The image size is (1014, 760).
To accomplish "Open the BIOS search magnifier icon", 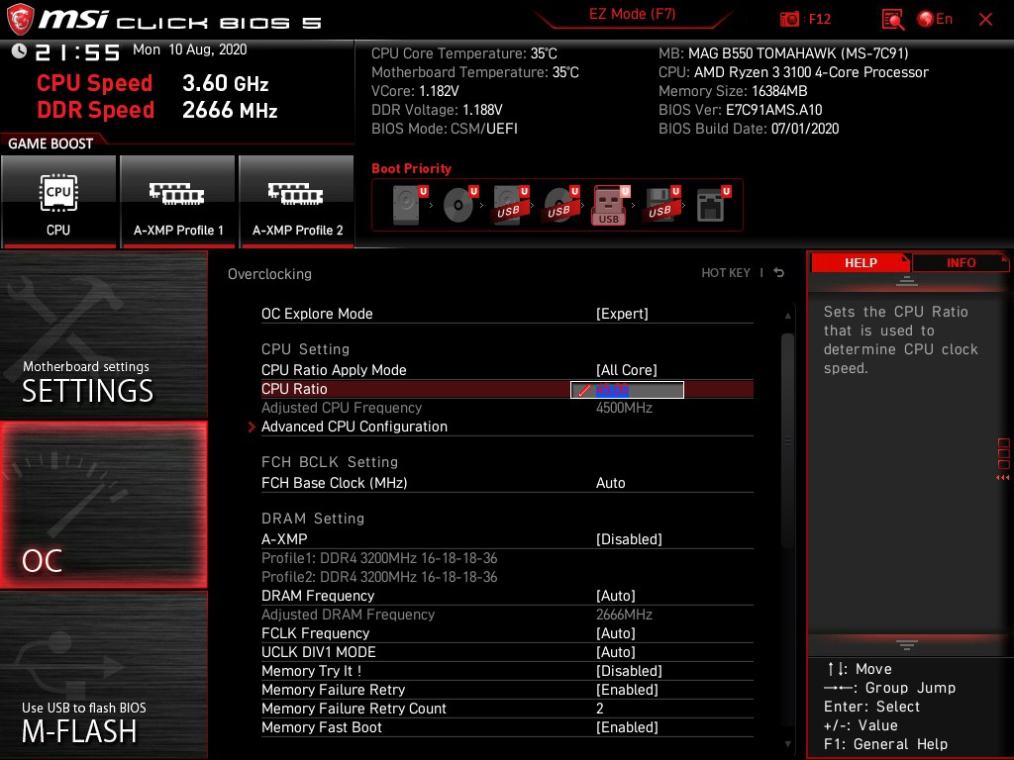I will click(893, 20).
